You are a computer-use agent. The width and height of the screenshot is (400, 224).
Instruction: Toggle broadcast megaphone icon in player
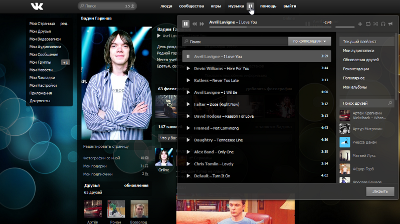point(390,24)
